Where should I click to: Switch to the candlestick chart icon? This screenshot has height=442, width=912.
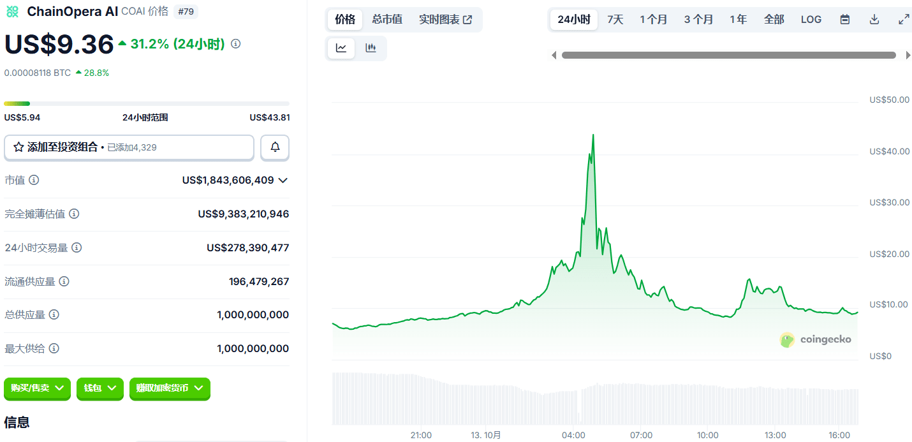click(371, 48)
